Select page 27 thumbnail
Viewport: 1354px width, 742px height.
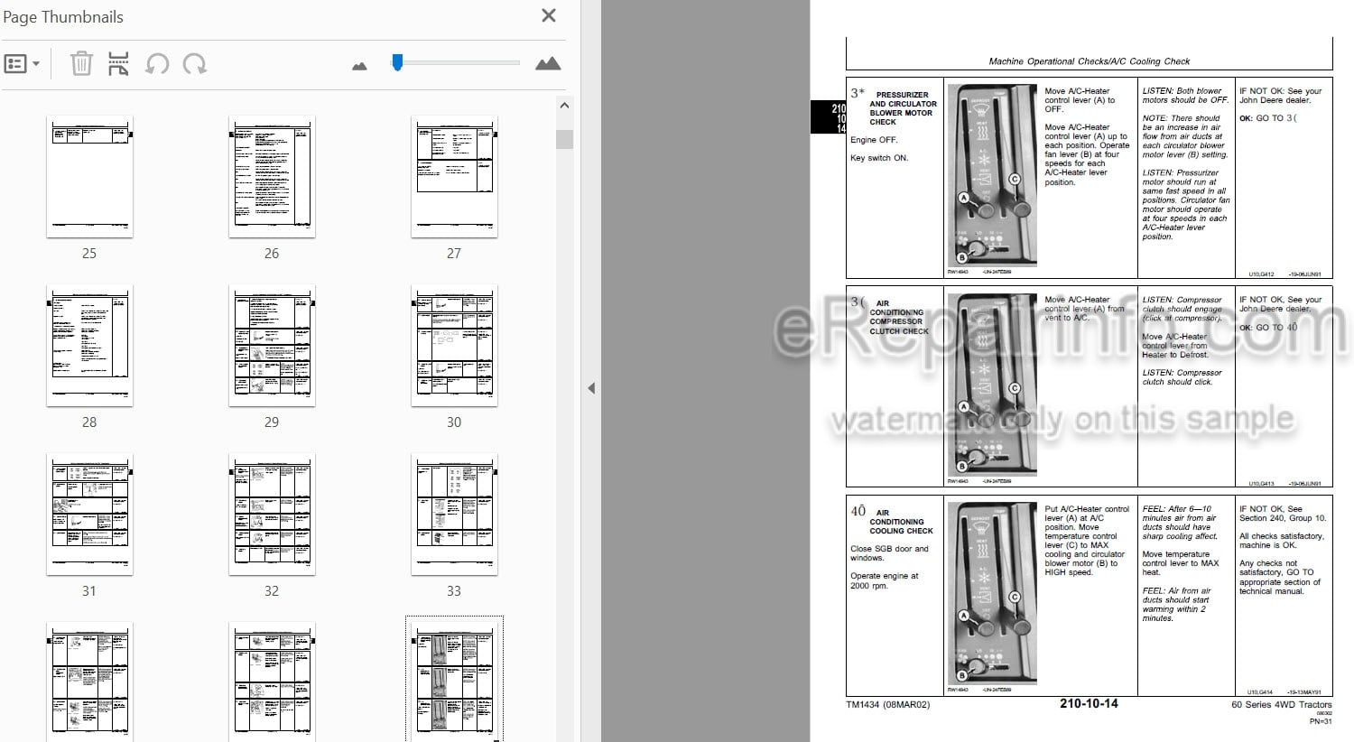click(x=454, y=177)
